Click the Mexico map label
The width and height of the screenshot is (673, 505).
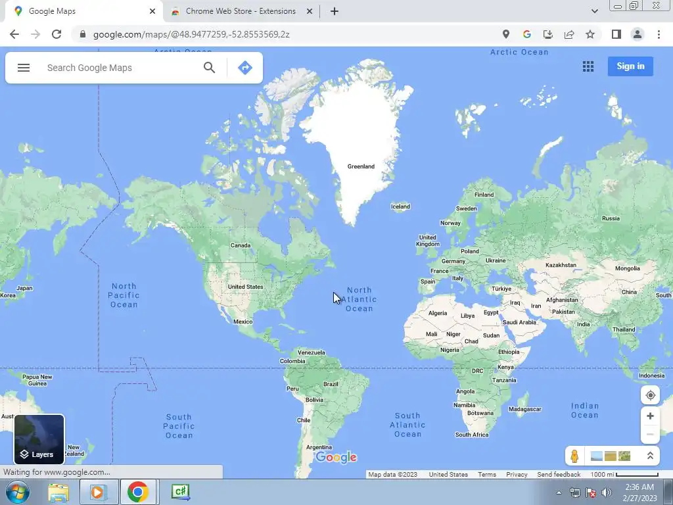click(x=243, y=321)
